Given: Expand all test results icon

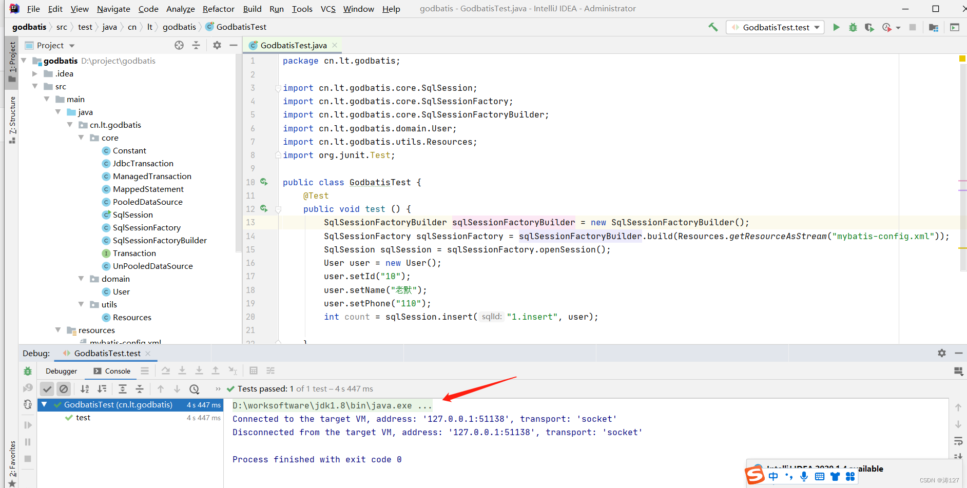Looking at the screenshot, I should pos(123,389).
